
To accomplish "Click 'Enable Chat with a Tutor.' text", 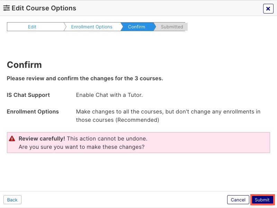I will (109, 95).
